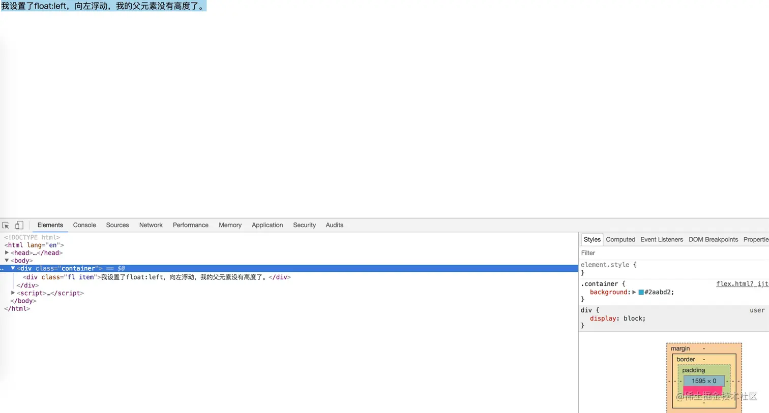This screenshot has width=769, height=413.
Task: Click the 1595 × 0 content box
Action: 704,381
